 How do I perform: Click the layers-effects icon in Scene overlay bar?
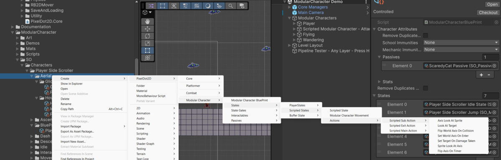click(219, 6)
